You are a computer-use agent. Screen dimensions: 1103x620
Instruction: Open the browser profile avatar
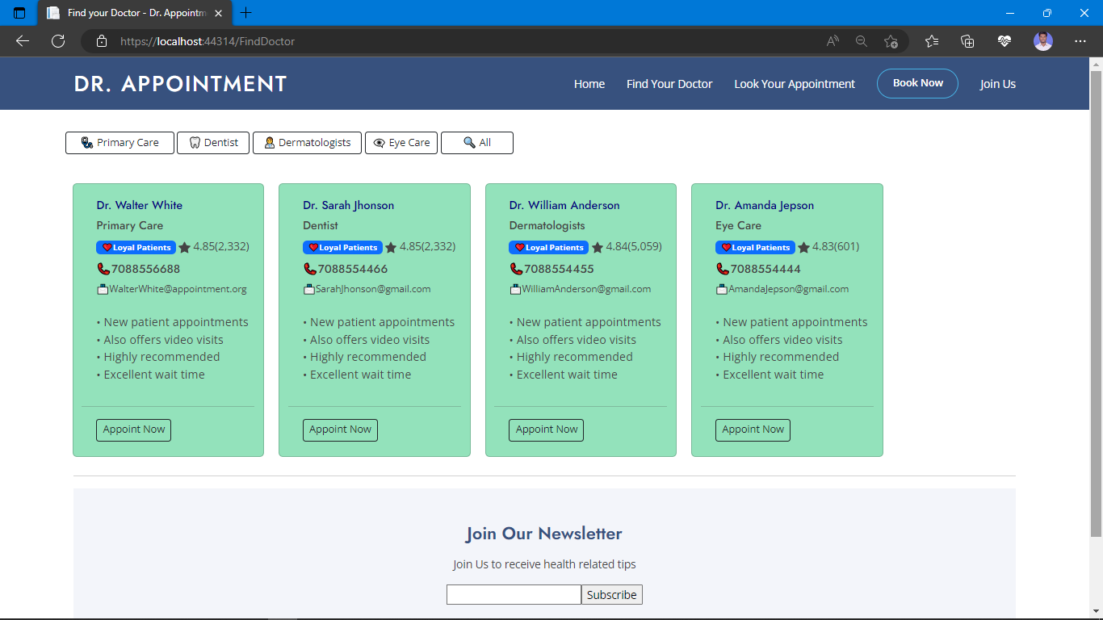pyautogui.click(x=1043, y=41)
